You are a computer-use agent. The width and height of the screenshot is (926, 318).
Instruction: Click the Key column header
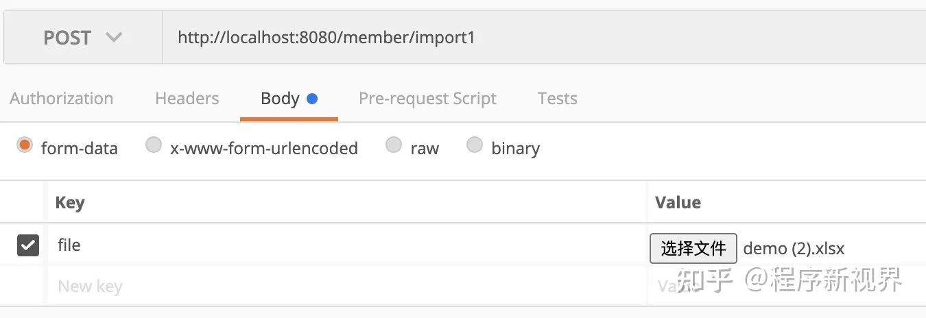tap(70, 203)
